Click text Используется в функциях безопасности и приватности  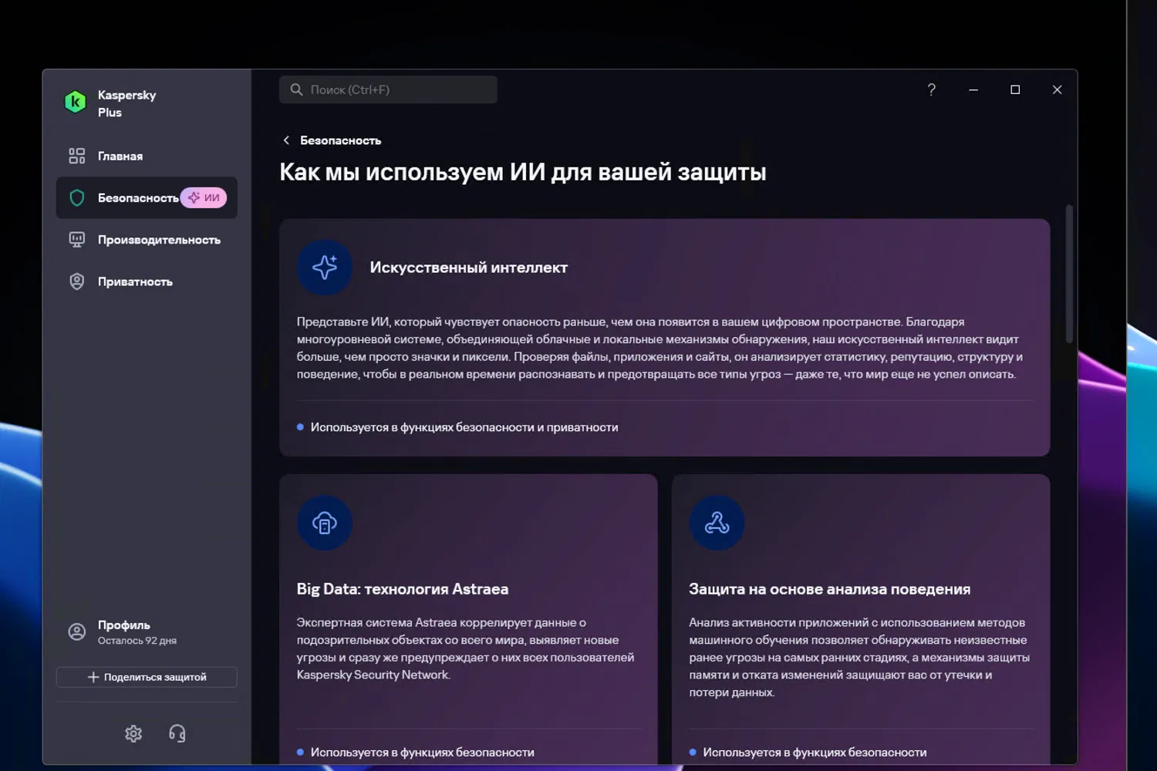[464, 427]
